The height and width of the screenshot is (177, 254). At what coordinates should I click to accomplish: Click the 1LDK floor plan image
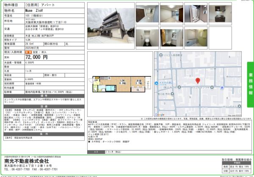120,84
